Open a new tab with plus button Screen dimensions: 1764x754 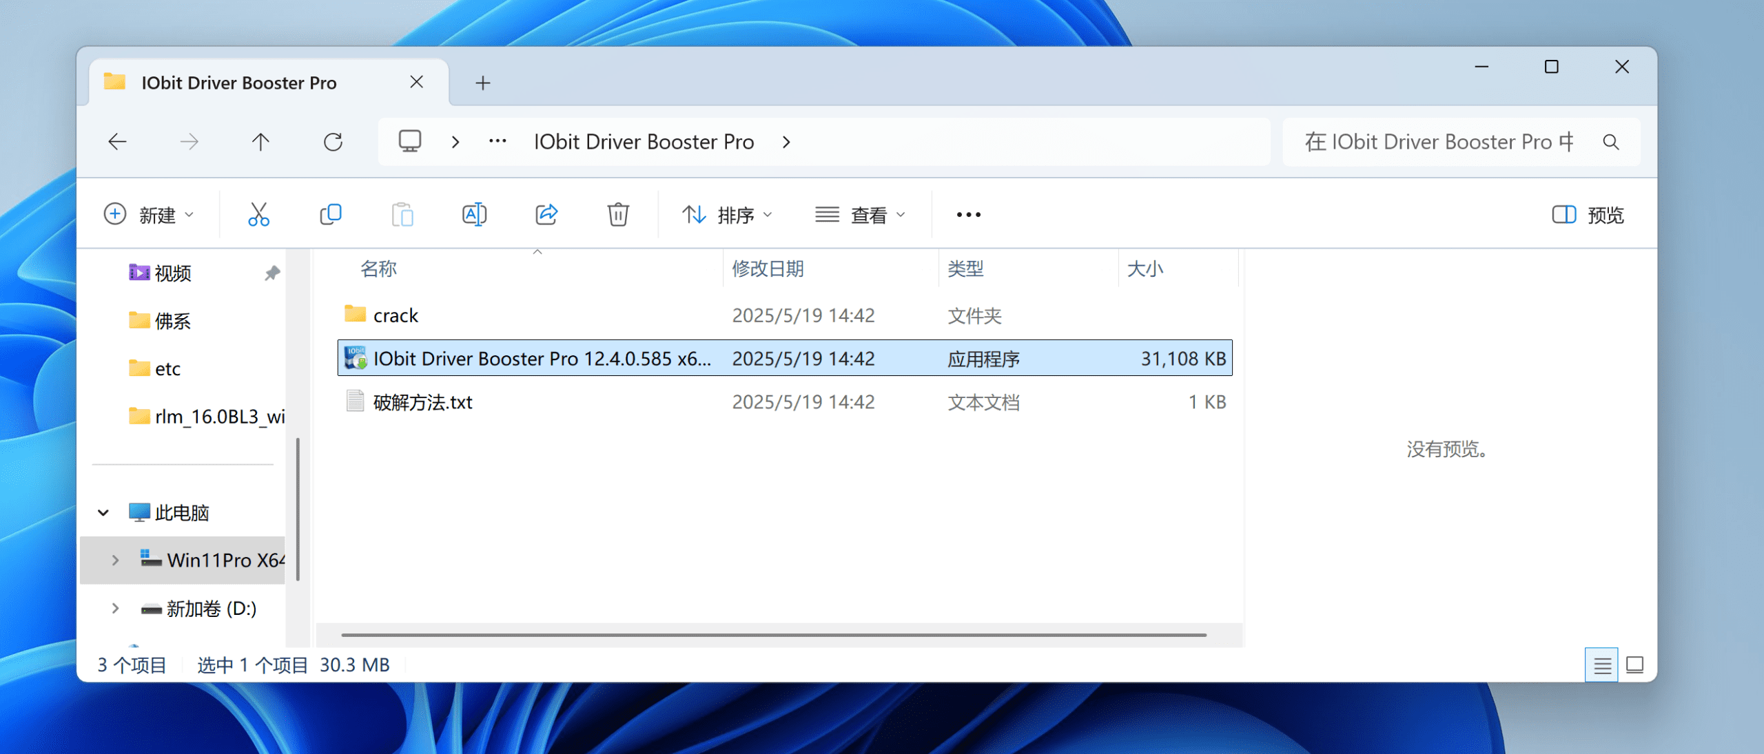[x=483, y=83]
